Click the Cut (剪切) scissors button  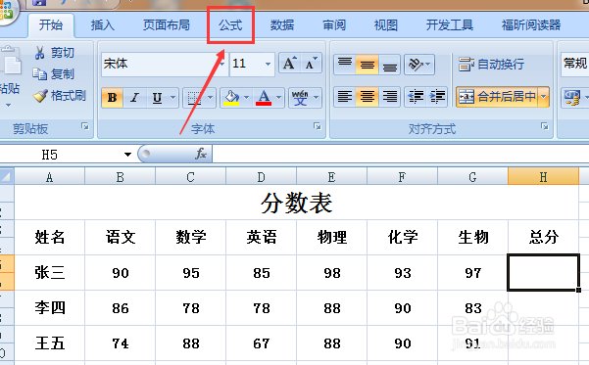point(54,53)
